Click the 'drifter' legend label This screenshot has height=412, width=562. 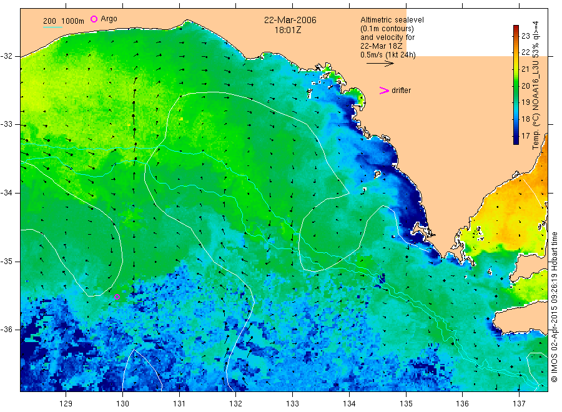401,91
